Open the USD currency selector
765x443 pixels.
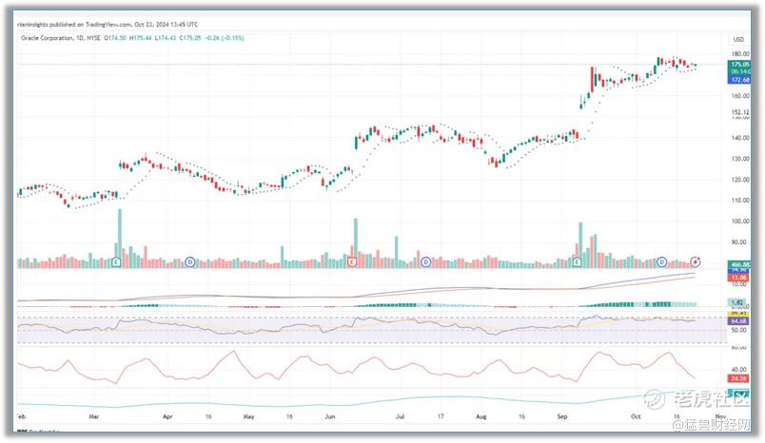(738, 39)
